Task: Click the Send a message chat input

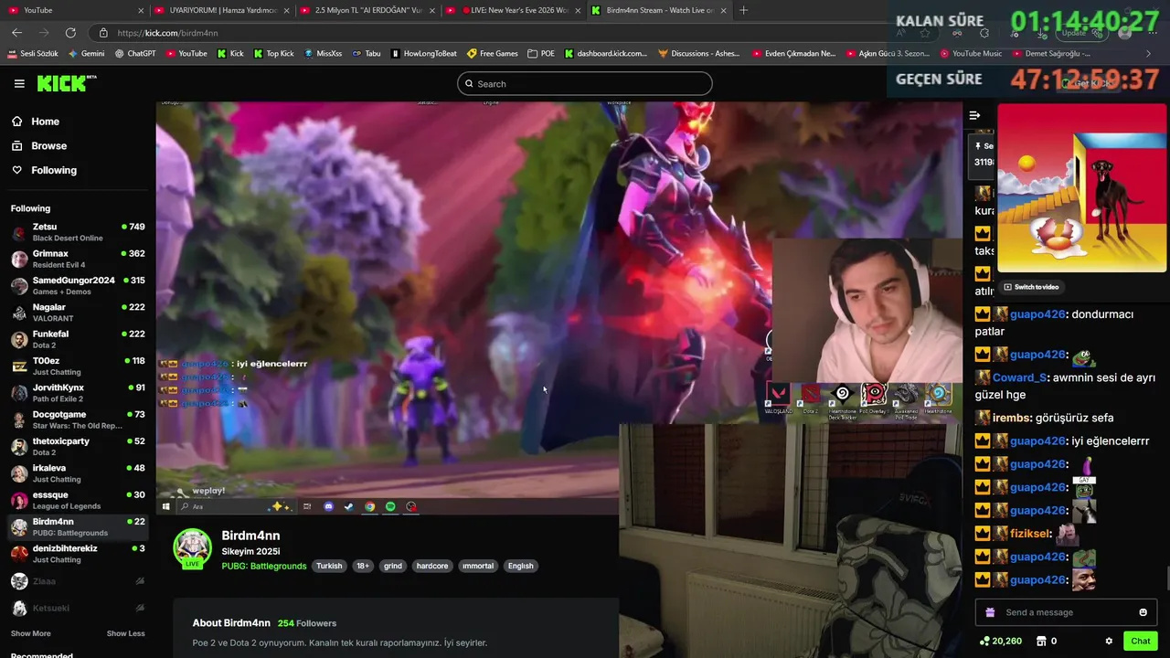Action: coord(1065,612)
